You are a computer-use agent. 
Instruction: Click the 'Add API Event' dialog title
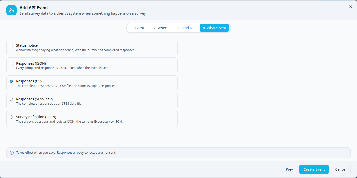(x=34, y=8)
